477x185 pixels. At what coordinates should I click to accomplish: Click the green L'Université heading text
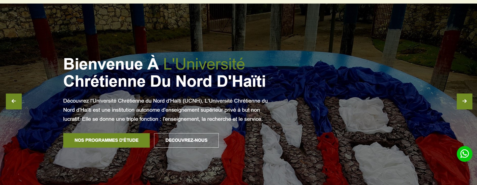click(x=204, y=64)
